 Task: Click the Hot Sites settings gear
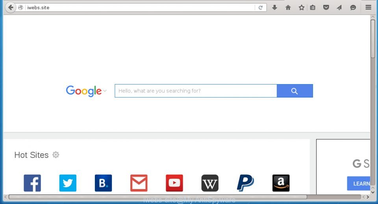click(56, 155)
